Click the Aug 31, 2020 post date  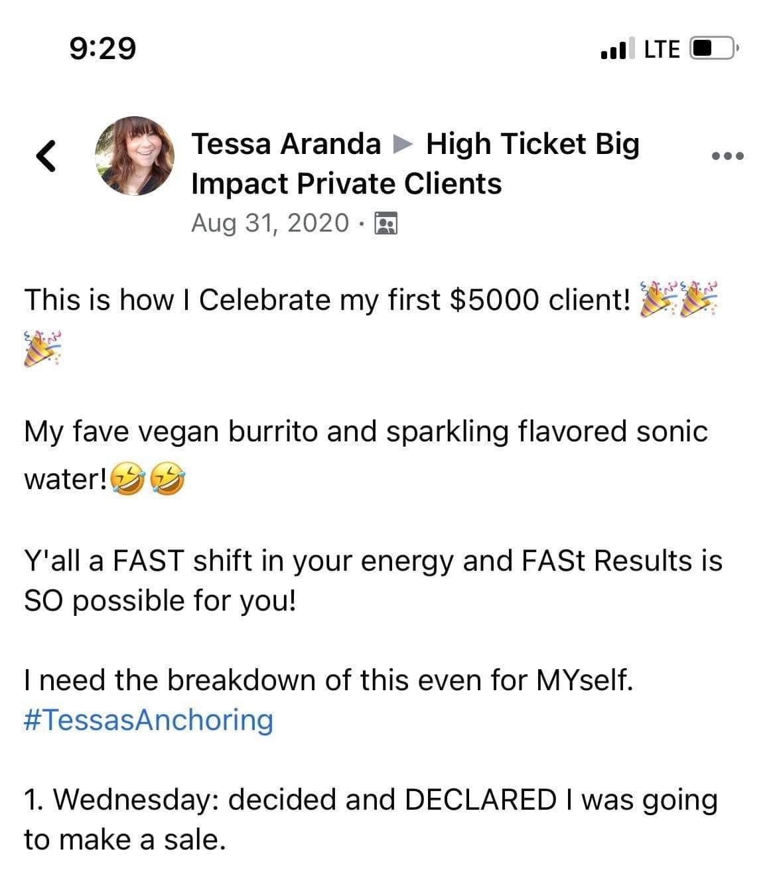(269, 223)
